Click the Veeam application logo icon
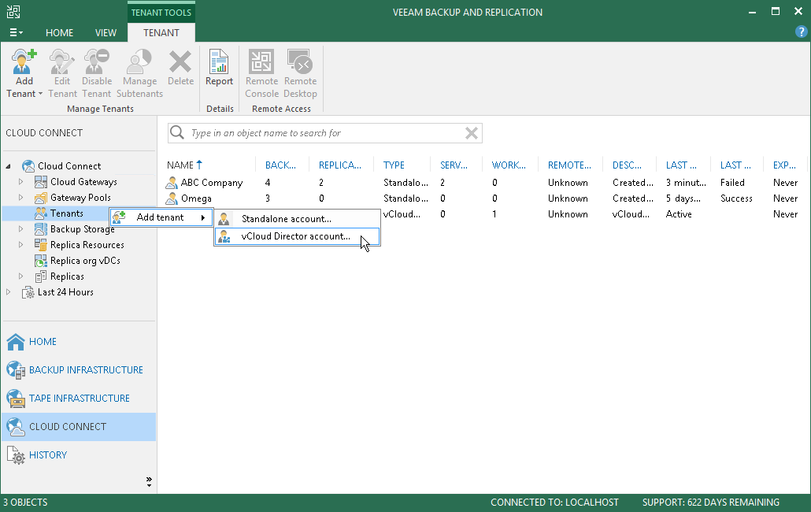This screenshot has width=811, height=512. [x=13, y=11]
